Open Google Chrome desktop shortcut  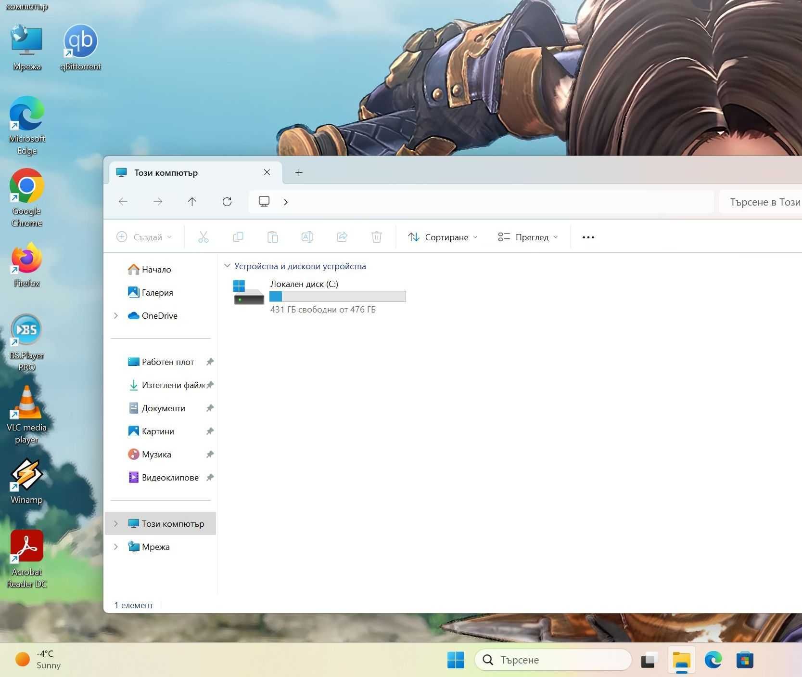point(27,198)
